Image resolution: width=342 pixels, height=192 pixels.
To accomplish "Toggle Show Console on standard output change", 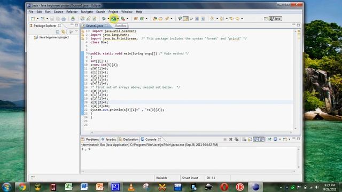I will [256, 139].
